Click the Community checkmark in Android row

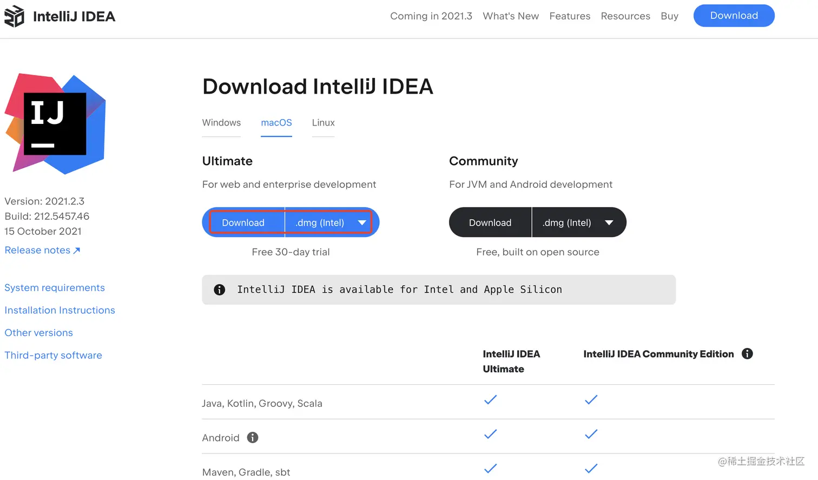pyautogui.click(x=591, y=434)
